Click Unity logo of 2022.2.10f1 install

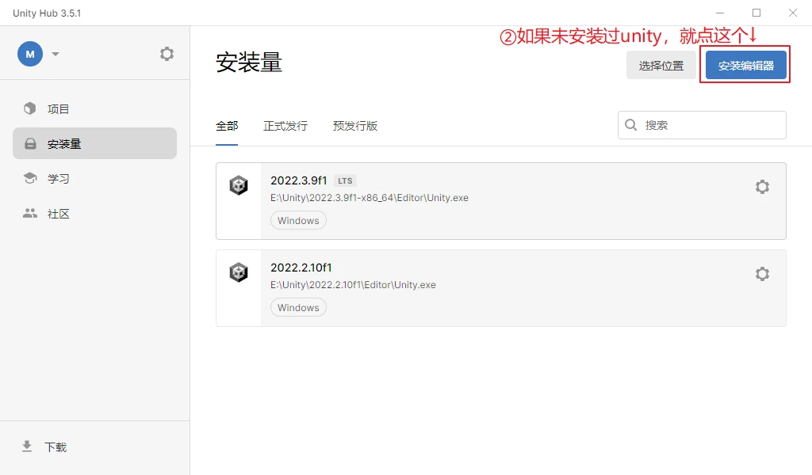[239, 272]
